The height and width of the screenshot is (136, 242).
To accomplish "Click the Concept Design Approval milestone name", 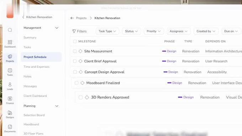I will 104,72.
